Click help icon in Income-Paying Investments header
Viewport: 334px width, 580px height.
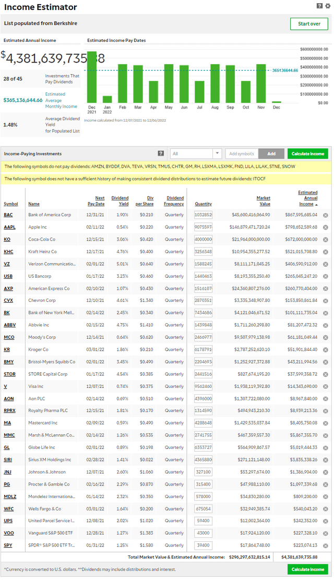click(161, 153)
